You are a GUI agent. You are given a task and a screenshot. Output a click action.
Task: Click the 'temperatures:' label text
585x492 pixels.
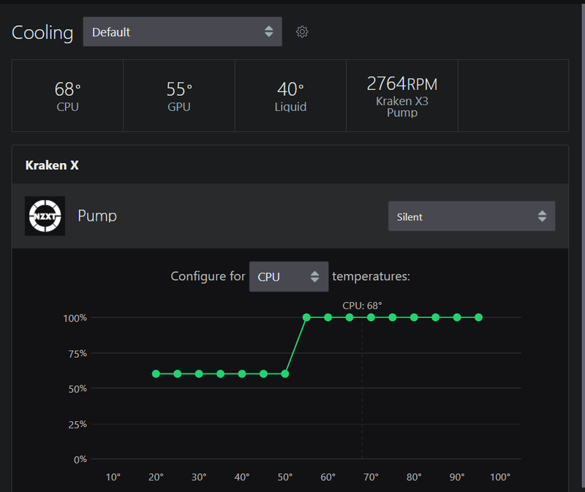coord(371,276)
